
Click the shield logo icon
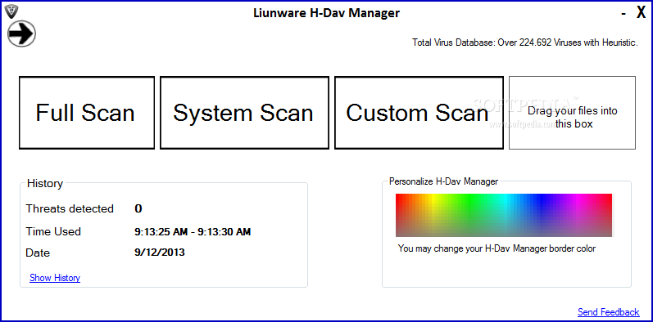pyautogui.click(x=11, y=12)
